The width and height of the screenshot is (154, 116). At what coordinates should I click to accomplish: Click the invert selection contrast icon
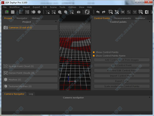click(147, 12)
